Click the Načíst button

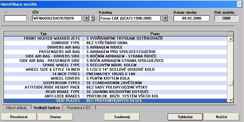[221, 117]
